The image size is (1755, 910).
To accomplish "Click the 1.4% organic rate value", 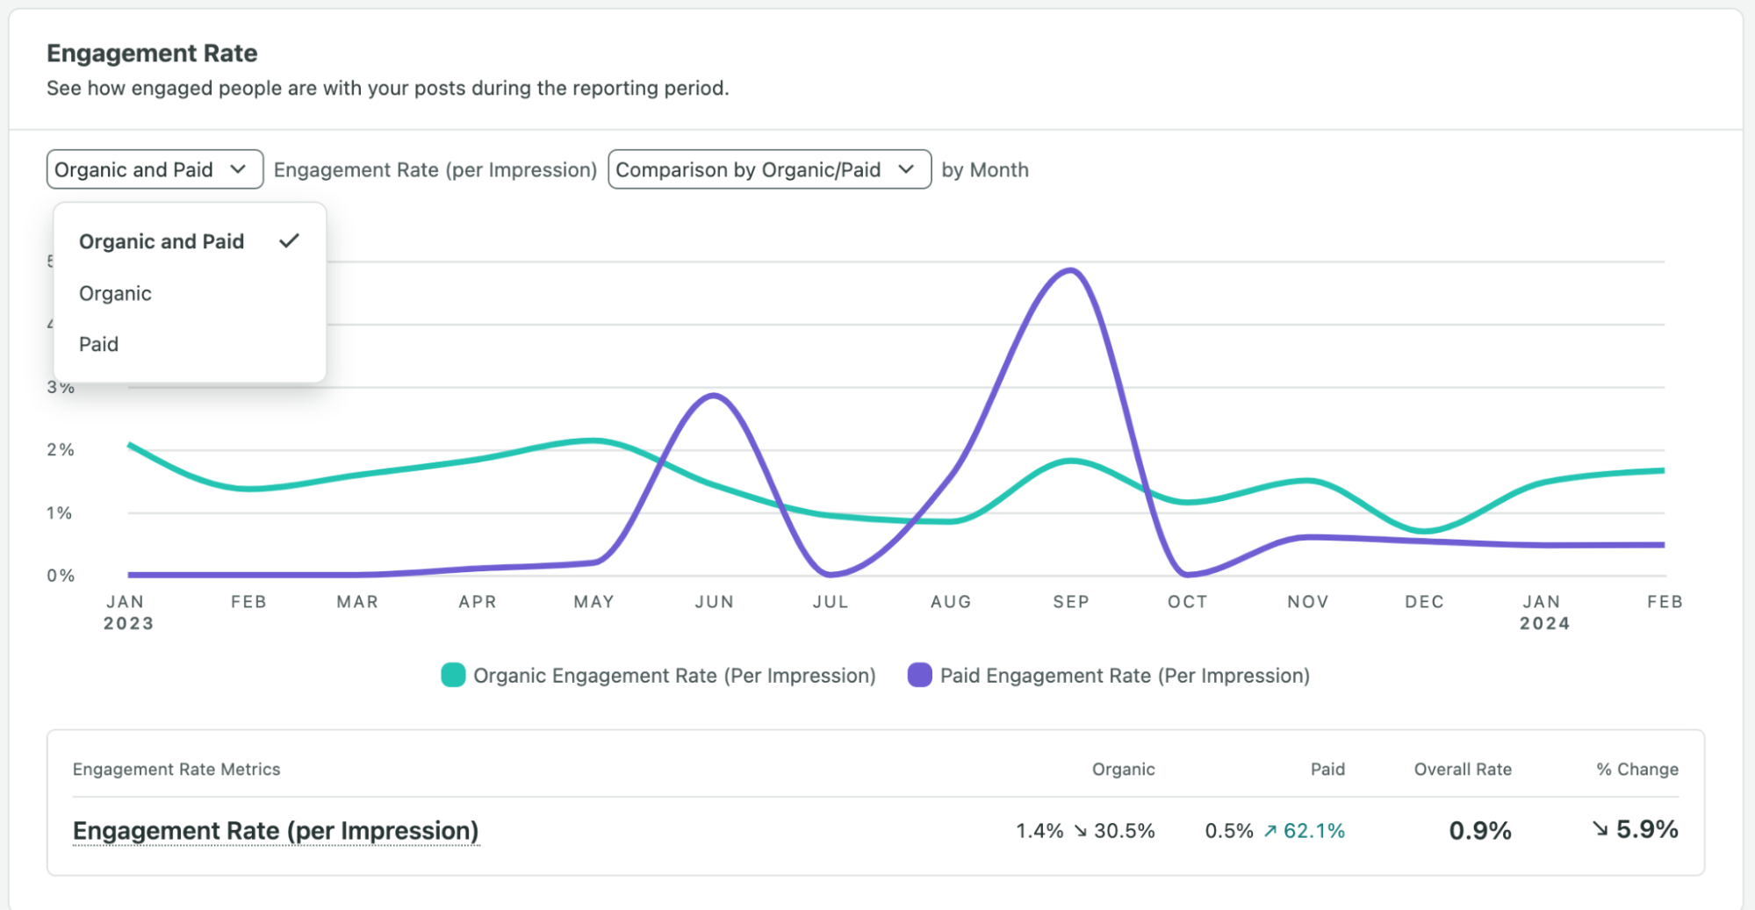I will click(1039, 830).
